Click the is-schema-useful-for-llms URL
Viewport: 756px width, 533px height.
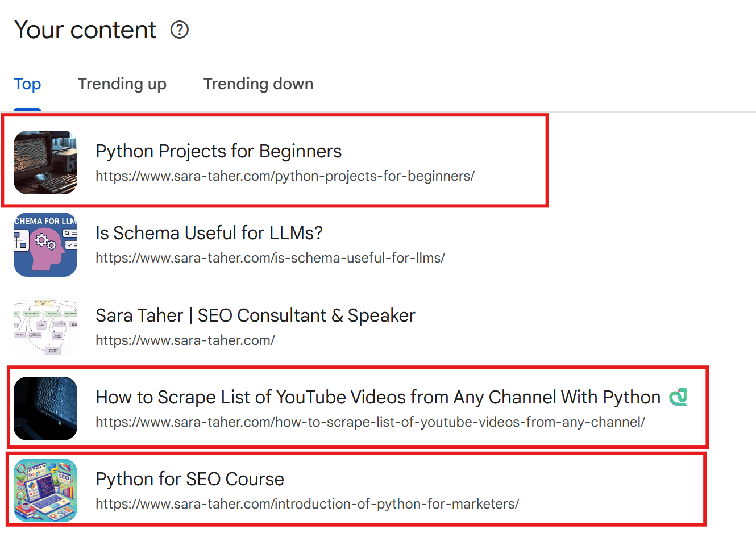270,258
